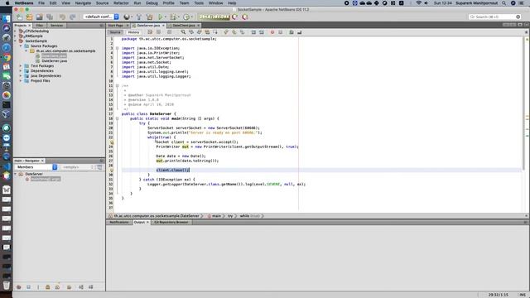Click the Profile Project toolbar icon
Viewport: 530px width, 298px height.
point(186,17)
